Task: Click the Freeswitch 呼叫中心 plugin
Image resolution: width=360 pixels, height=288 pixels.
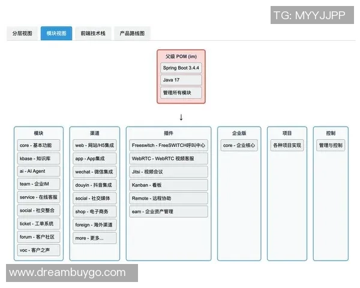Action: point(169,145)
